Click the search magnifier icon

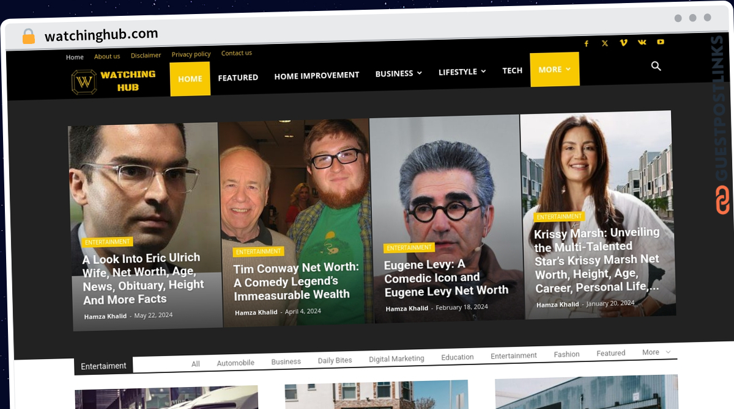pos(656,66)
